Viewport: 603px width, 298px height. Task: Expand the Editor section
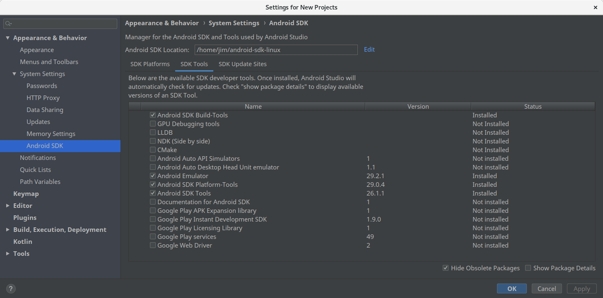coord(7,205)
